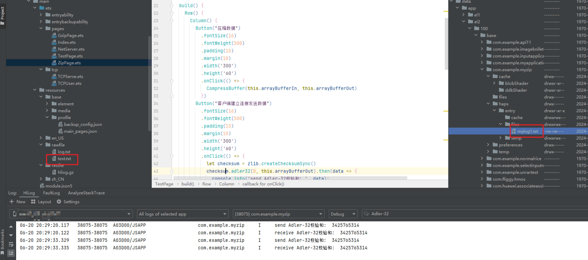Toggle the soft-wrap icon in log sidebar
Screen dimensions: 588x260
(x=11, y=244)
